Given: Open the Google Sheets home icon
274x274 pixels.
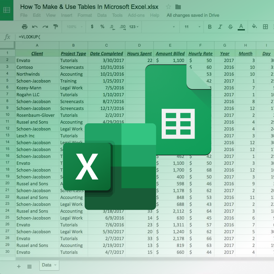Looking at the screenshot, I should click(x=7, y=10).
